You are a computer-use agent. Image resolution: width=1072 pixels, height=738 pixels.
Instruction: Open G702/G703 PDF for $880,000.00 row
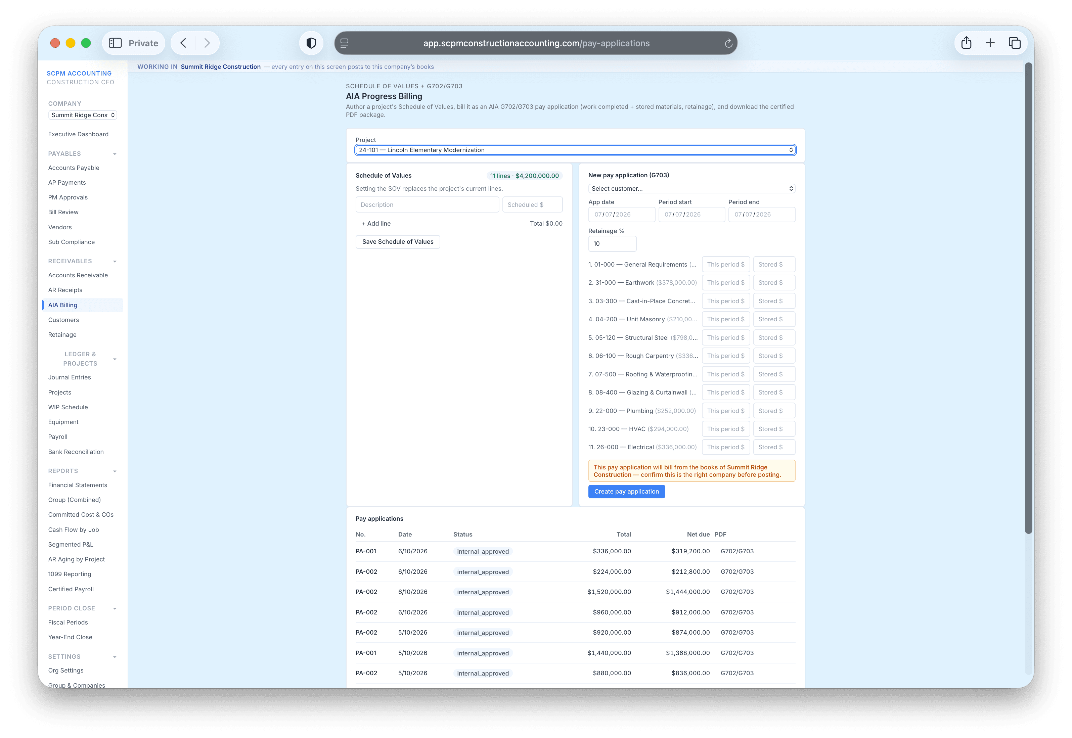(x=737, y=673)
